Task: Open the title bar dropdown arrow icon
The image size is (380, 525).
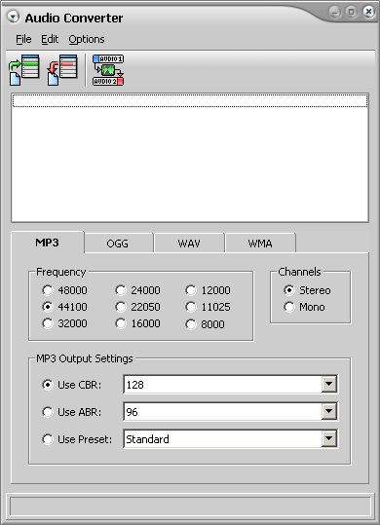Action: pyautogui.click(x=13, y=17)
